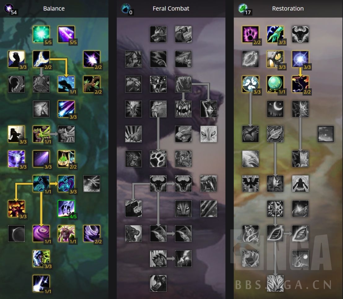Click the isolated grey talent on Restoration's right edge

(326, 134)
